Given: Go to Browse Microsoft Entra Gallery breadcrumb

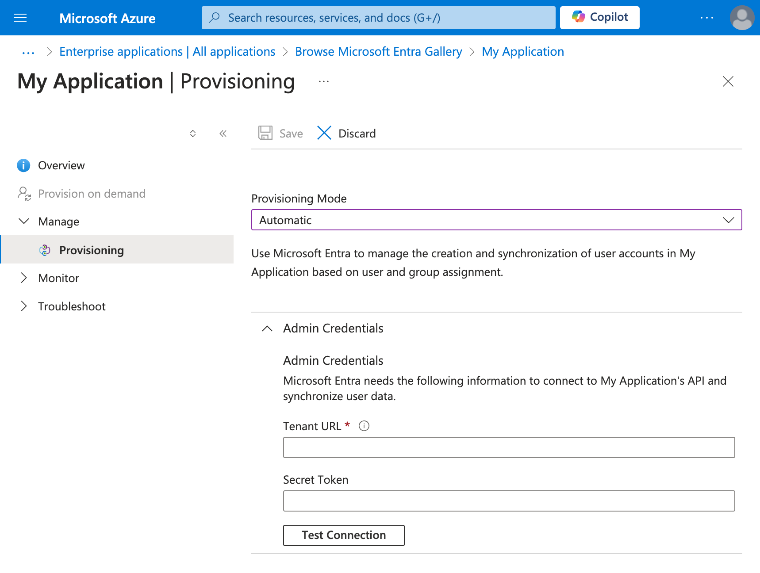Looking at the screenshot, I should point(379,52).
